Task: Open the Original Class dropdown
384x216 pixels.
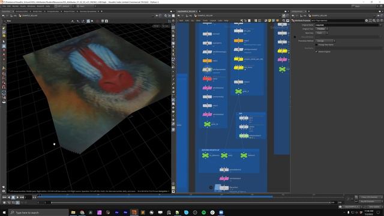Action: (x=322, y=29)
